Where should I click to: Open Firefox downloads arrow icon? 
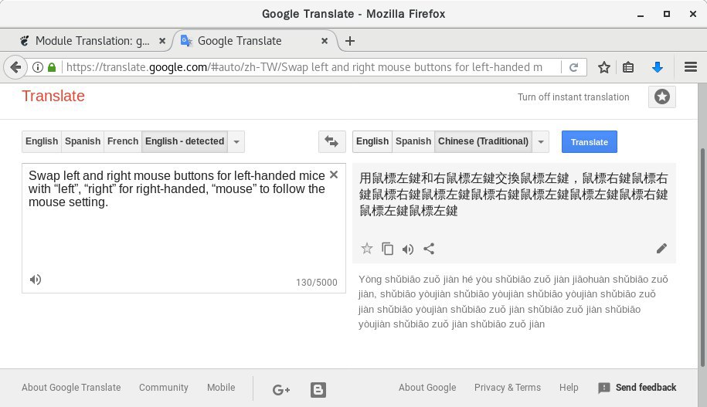point(658,68)
